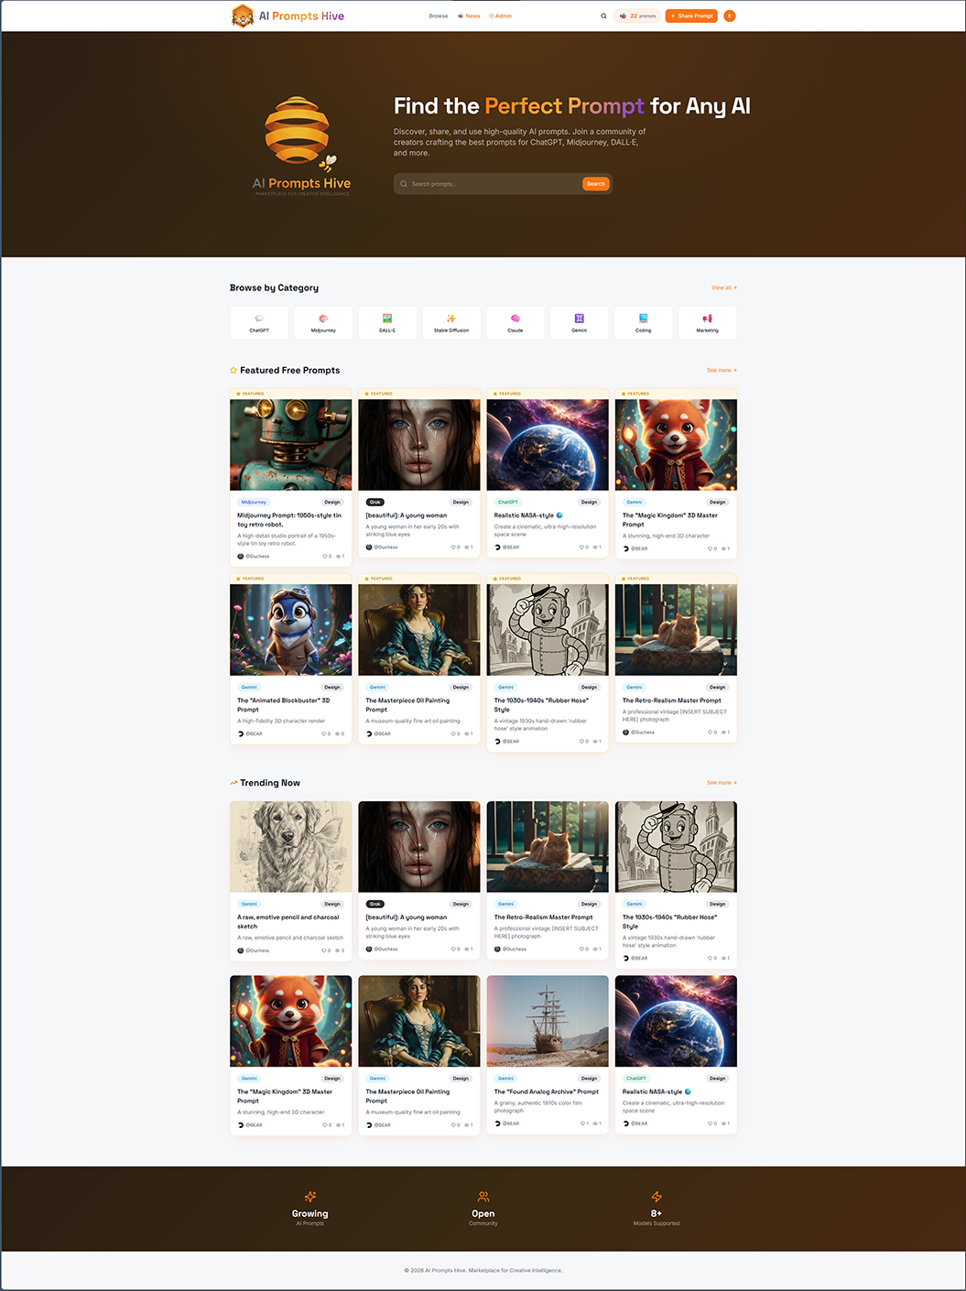966x1291 pixels.
Task: Open the Marketing category
Action: click(707, 322)
